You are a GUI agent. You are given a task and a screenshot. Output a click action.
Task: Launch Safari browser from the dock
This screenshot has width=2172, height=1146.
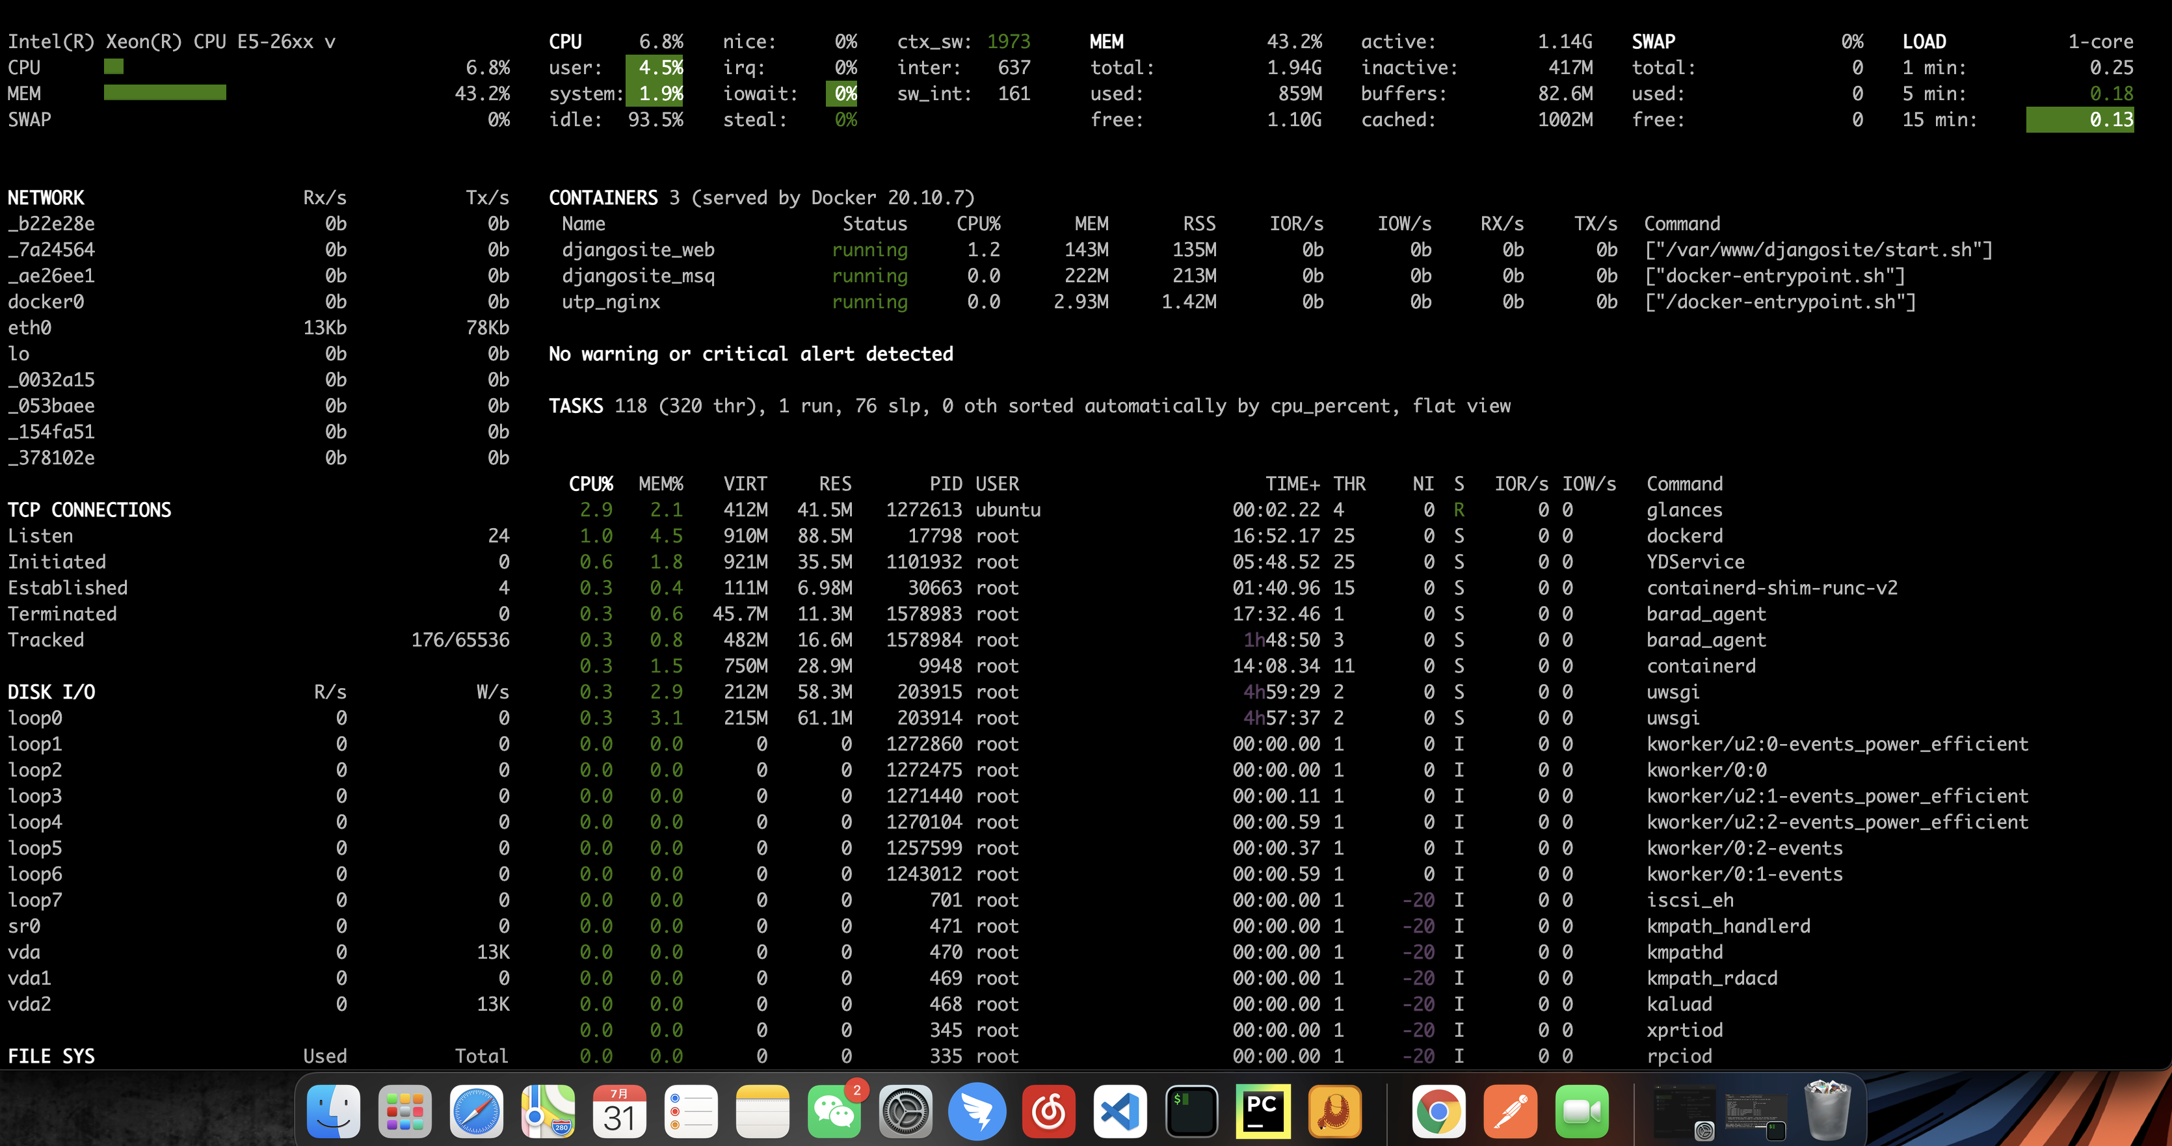[475, 1112]
